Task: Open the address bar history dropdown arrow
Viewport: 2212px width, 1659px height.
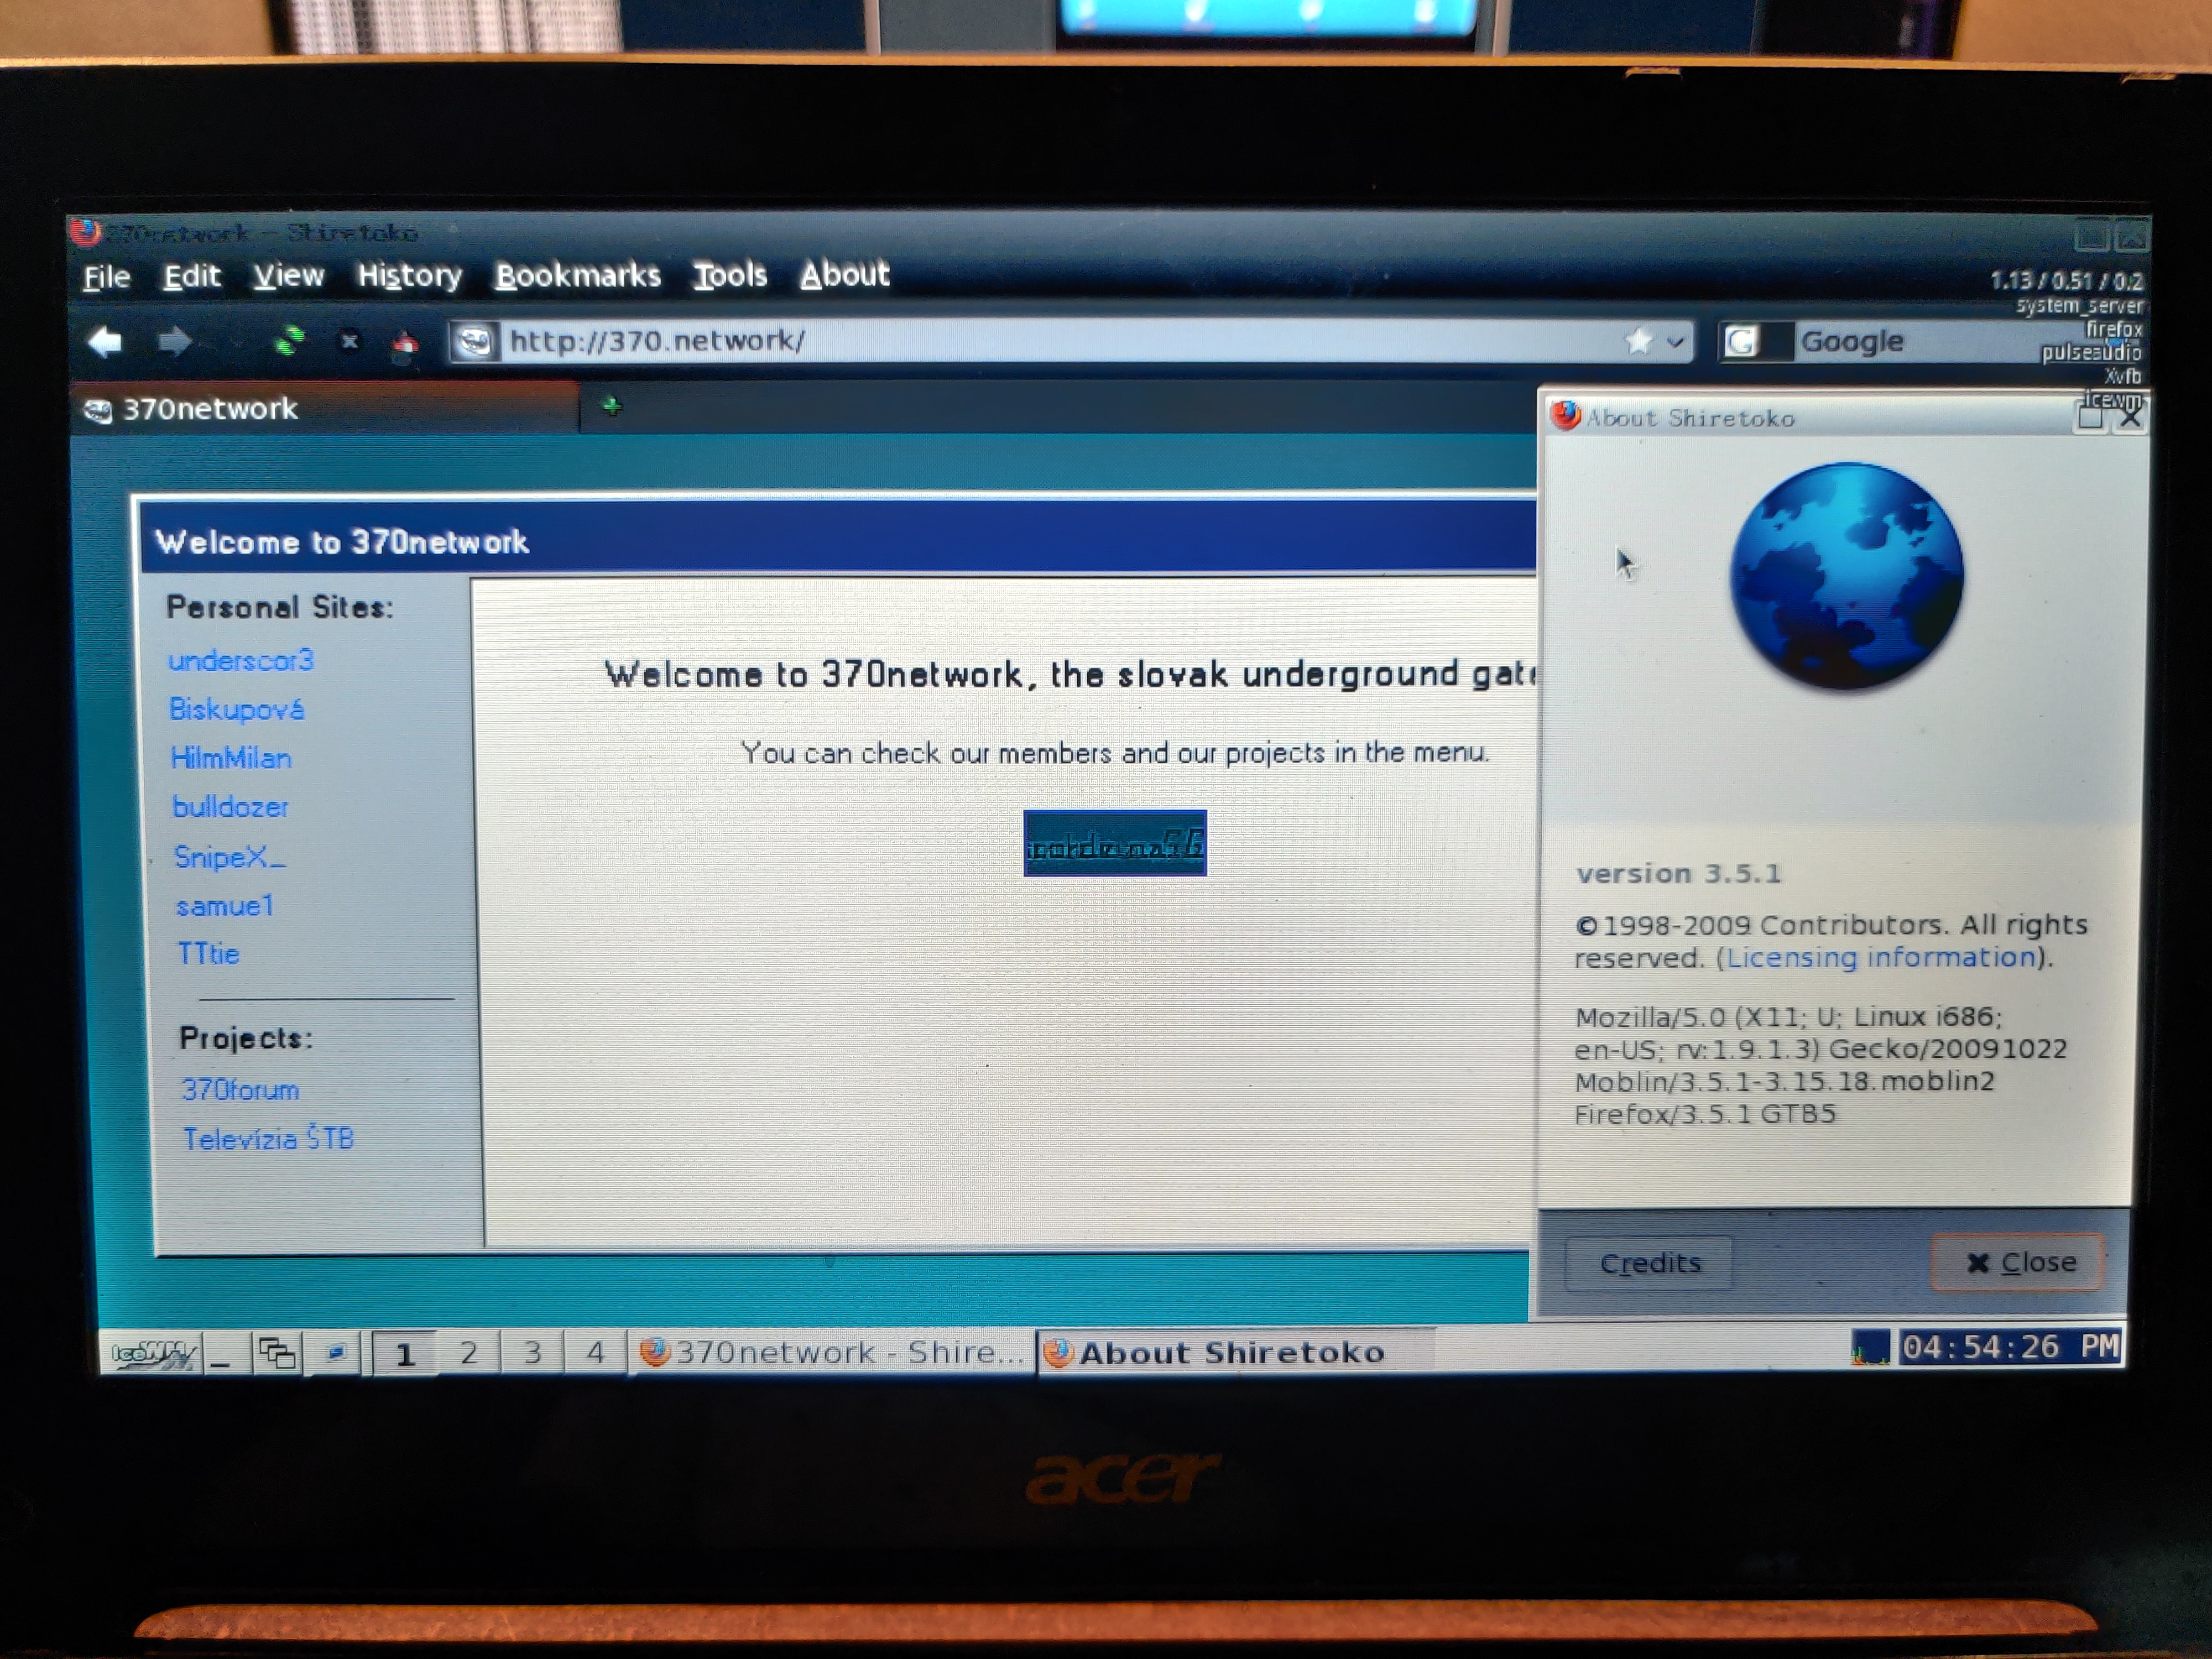Action: (1675, 342)
